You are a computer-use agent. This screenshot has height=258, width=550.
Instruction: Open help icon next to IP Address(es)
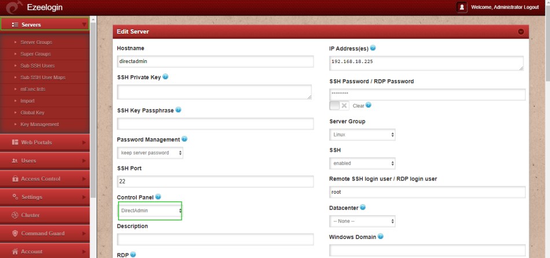tap(373, 48)
